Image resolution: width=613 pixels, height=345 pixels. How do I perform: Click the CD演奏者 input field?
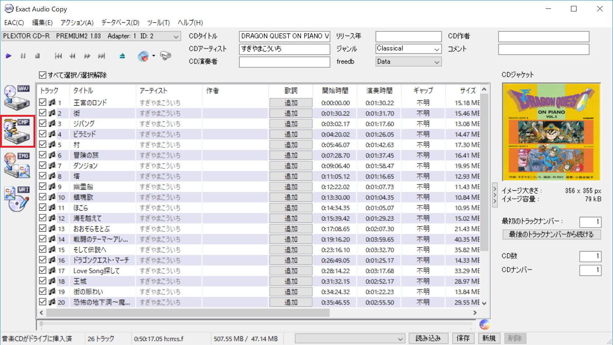pos(284,62)
